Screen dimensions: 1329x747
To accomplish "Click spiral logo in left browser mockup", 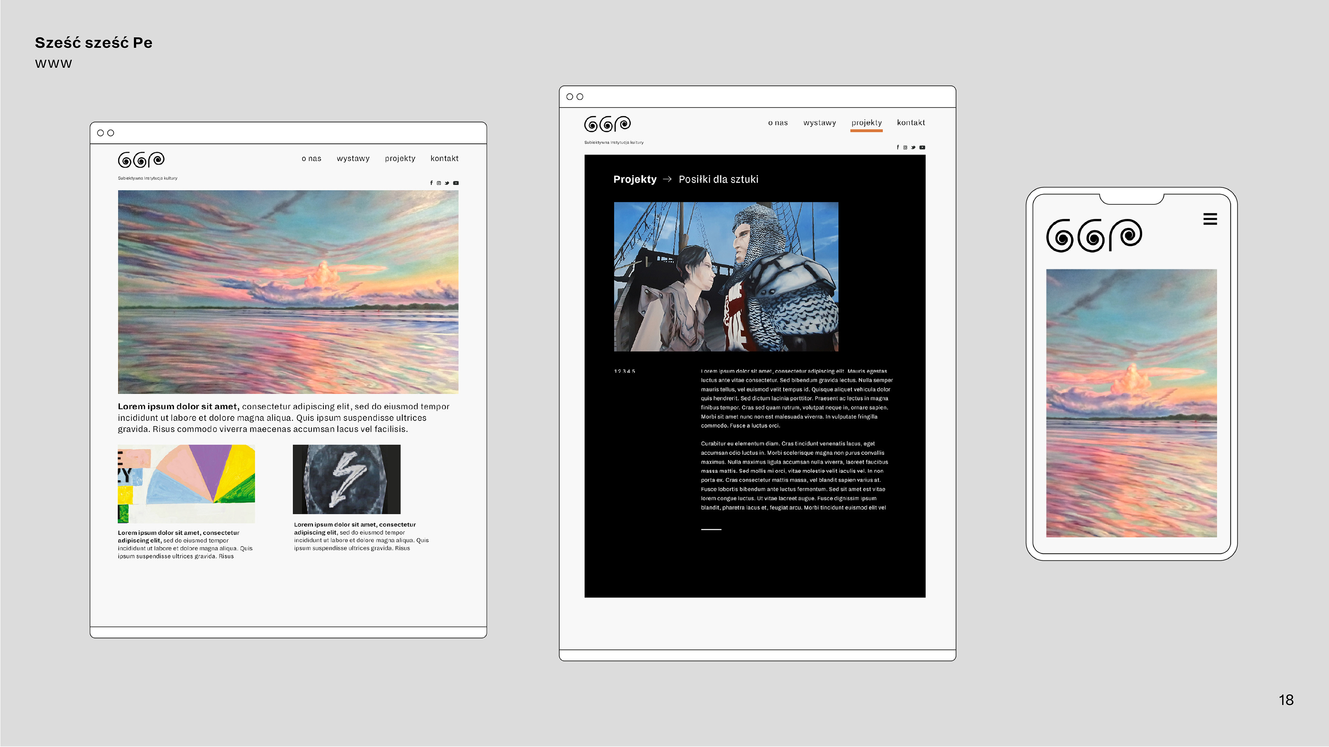I will pyautogui.click(x=141, y=160).
